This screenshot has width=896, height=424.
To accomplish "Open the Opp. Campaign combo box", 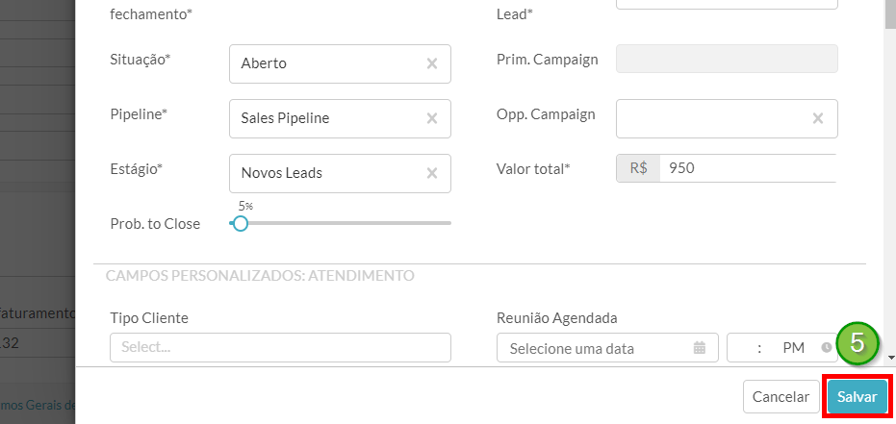I will point(727,118).
